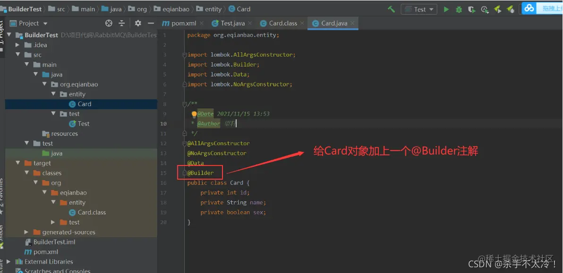Screen dimensions: 563x273
Task: Collapse the target folder arrow
Action: pos(17,163)
